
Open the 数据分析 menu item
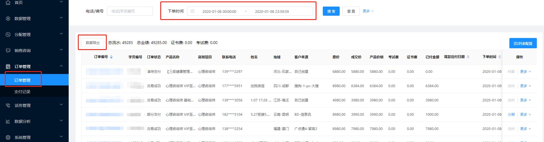34,121
